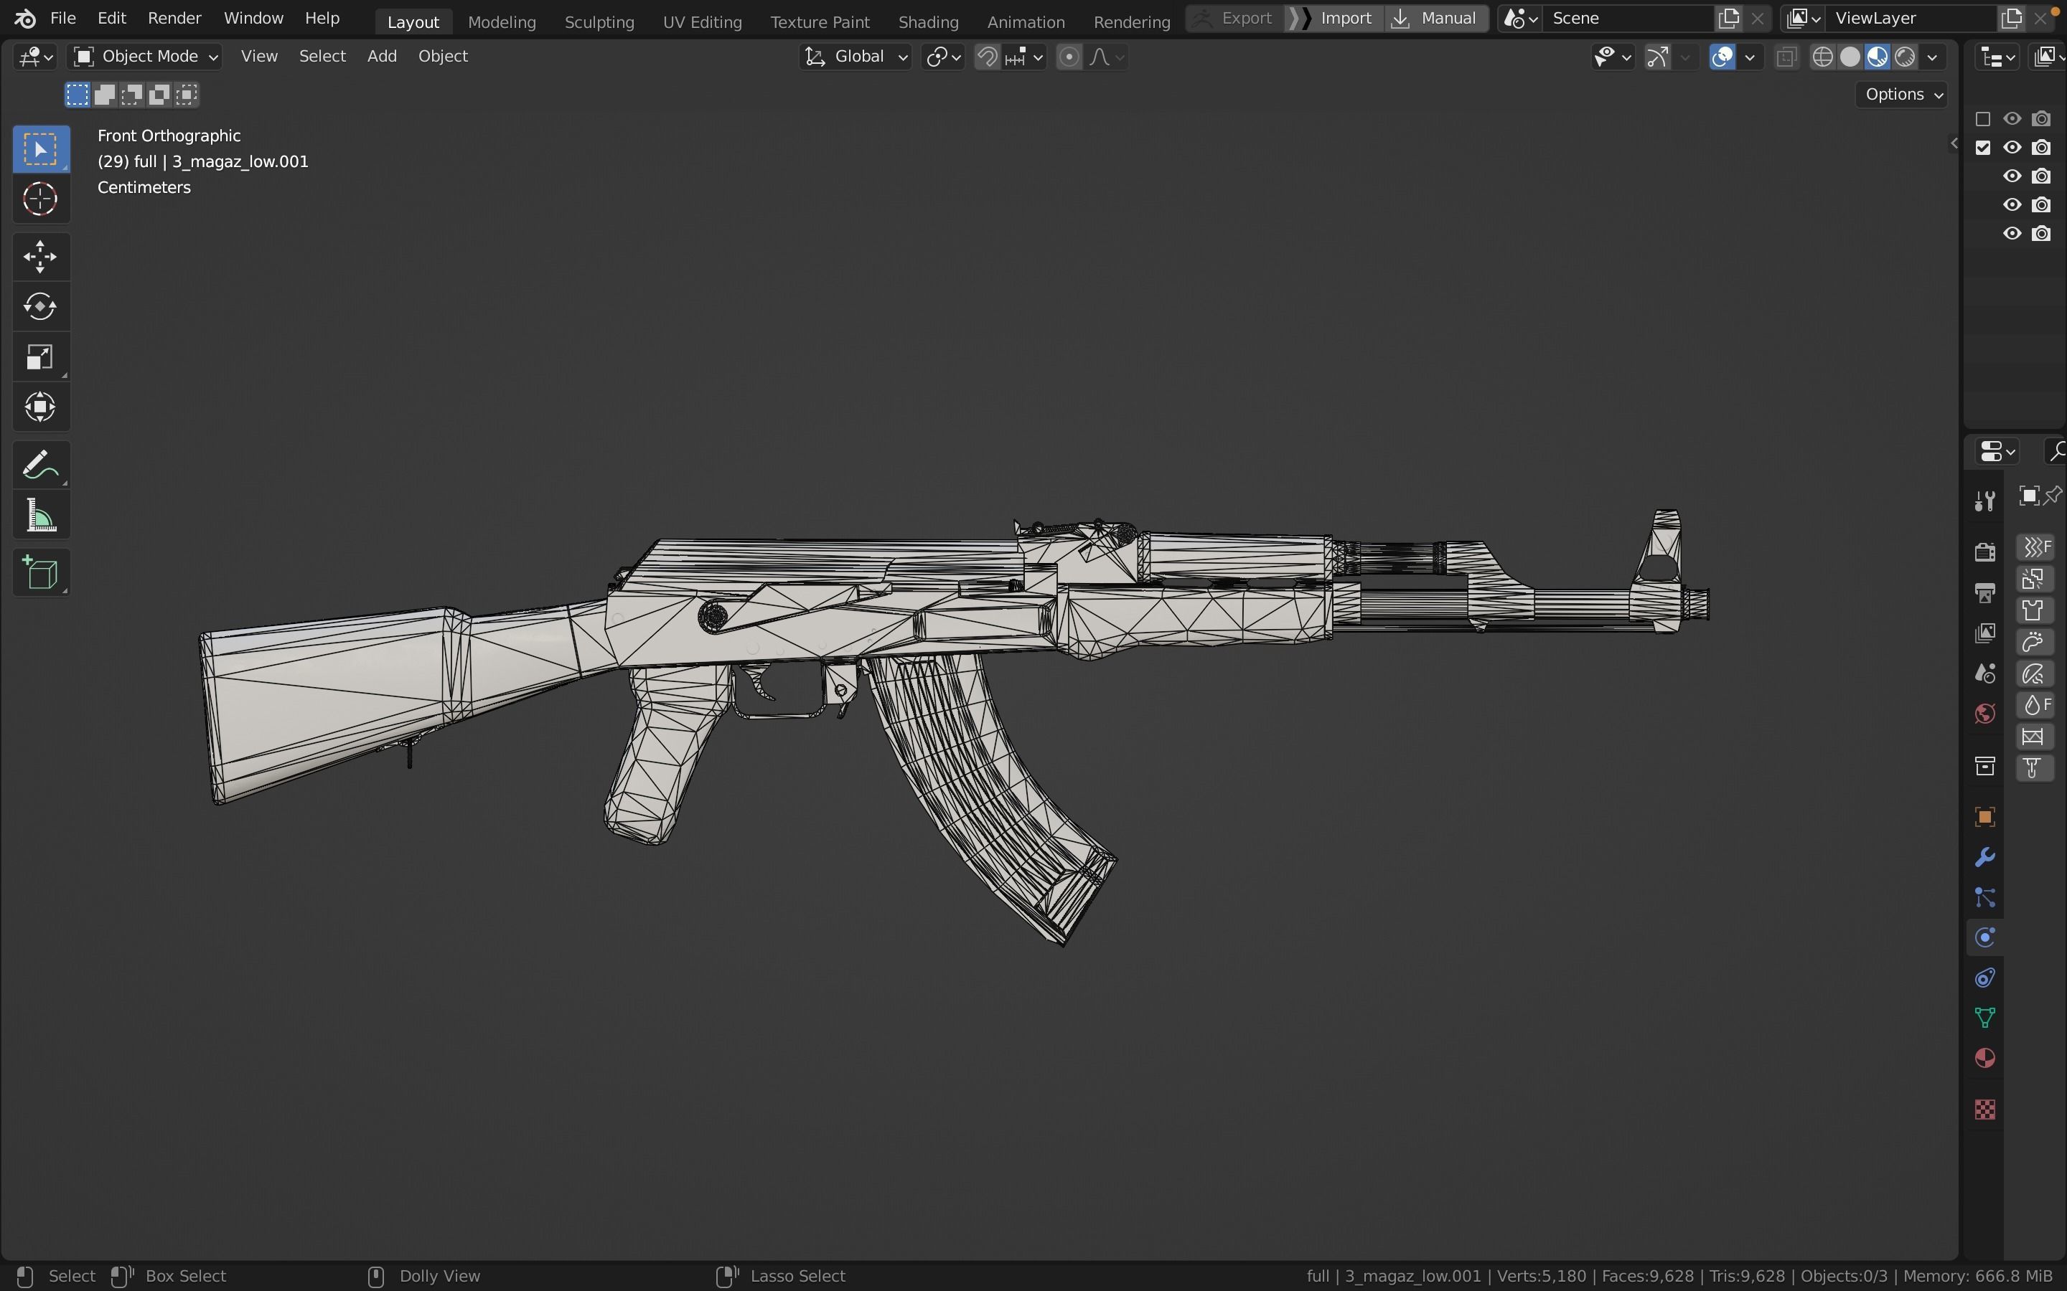Open the Scene properties tab

coord(1985,673)
